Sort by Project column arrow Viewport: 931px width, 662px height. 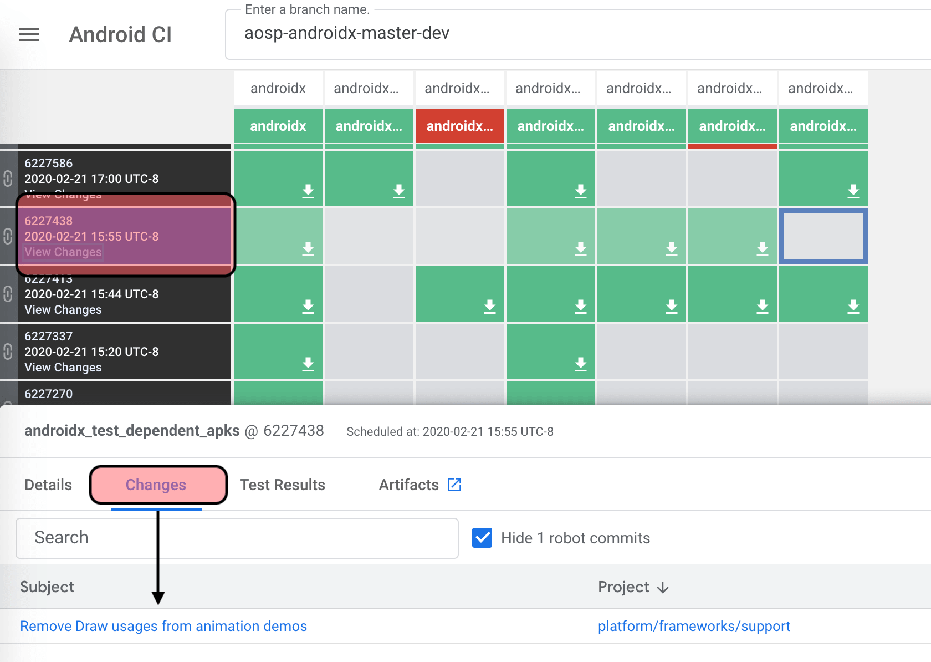(x=663, y=588)
